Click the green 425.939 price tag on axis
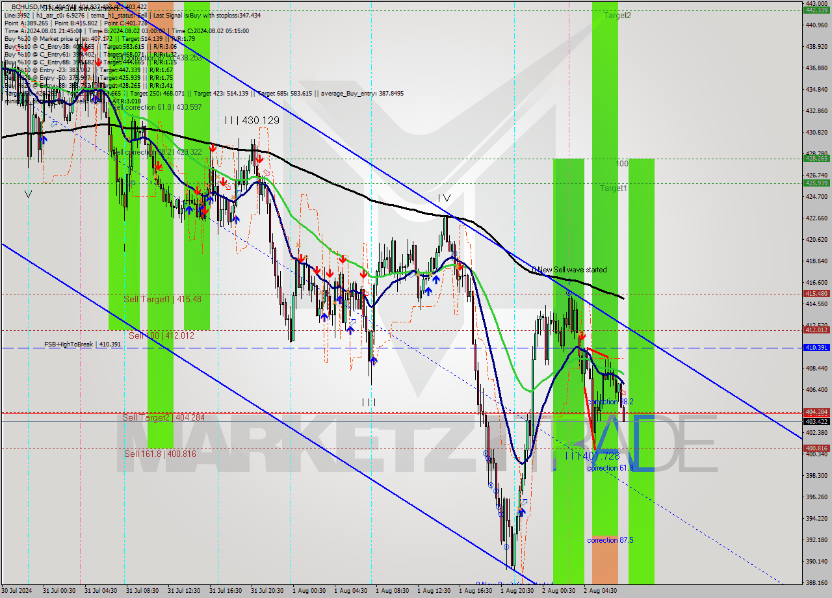The width and height of the screenshot is (832, 598). [816, 183]
